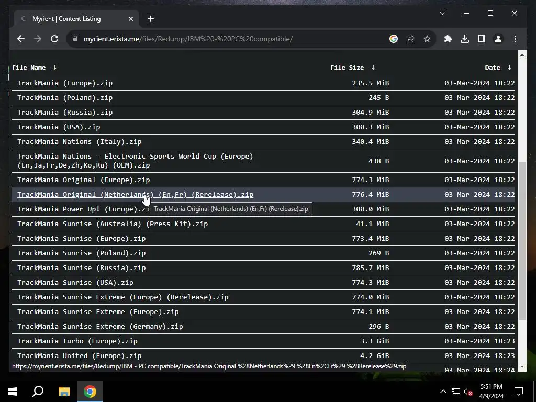Open Chrome three-dot menu
Screen dimensions: 536x402
pos(515,39)
